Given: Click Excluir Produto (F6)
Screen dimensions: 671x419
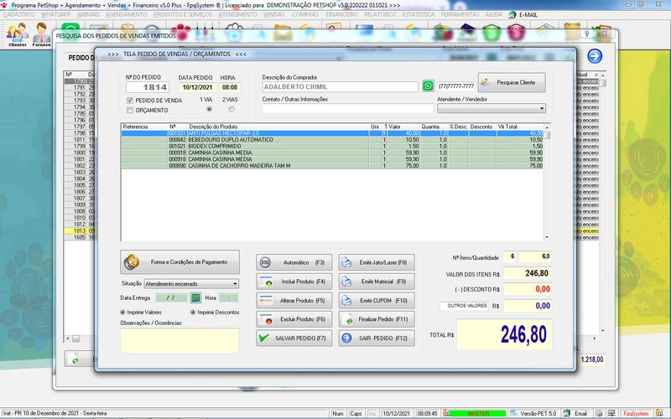Looking at the screenshot, I should click(x=294, y=319).
